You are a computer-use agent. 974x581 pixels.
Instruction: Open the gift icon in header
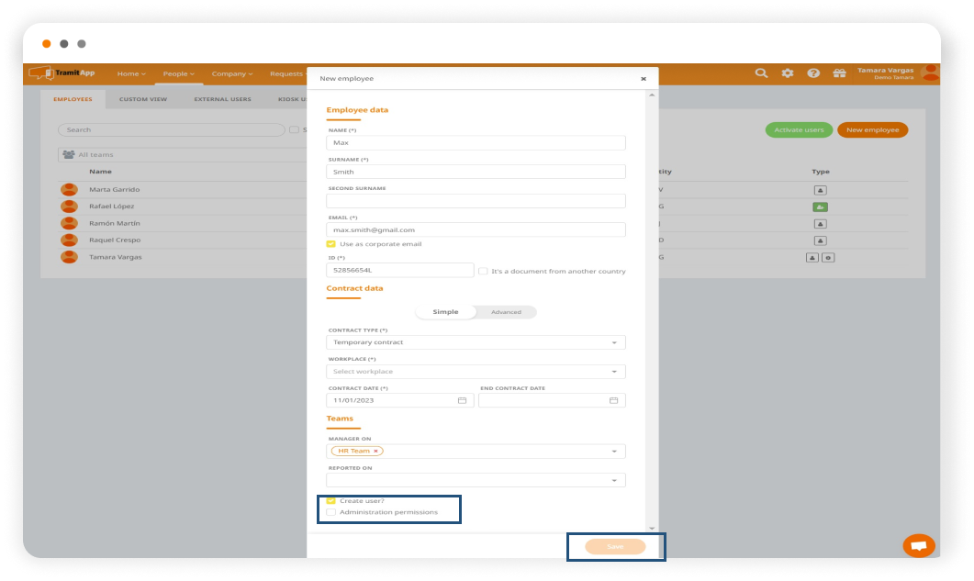(839, 73)
